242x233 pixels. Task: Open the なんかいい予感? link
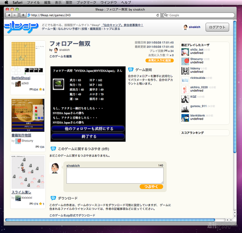[69, 29]
